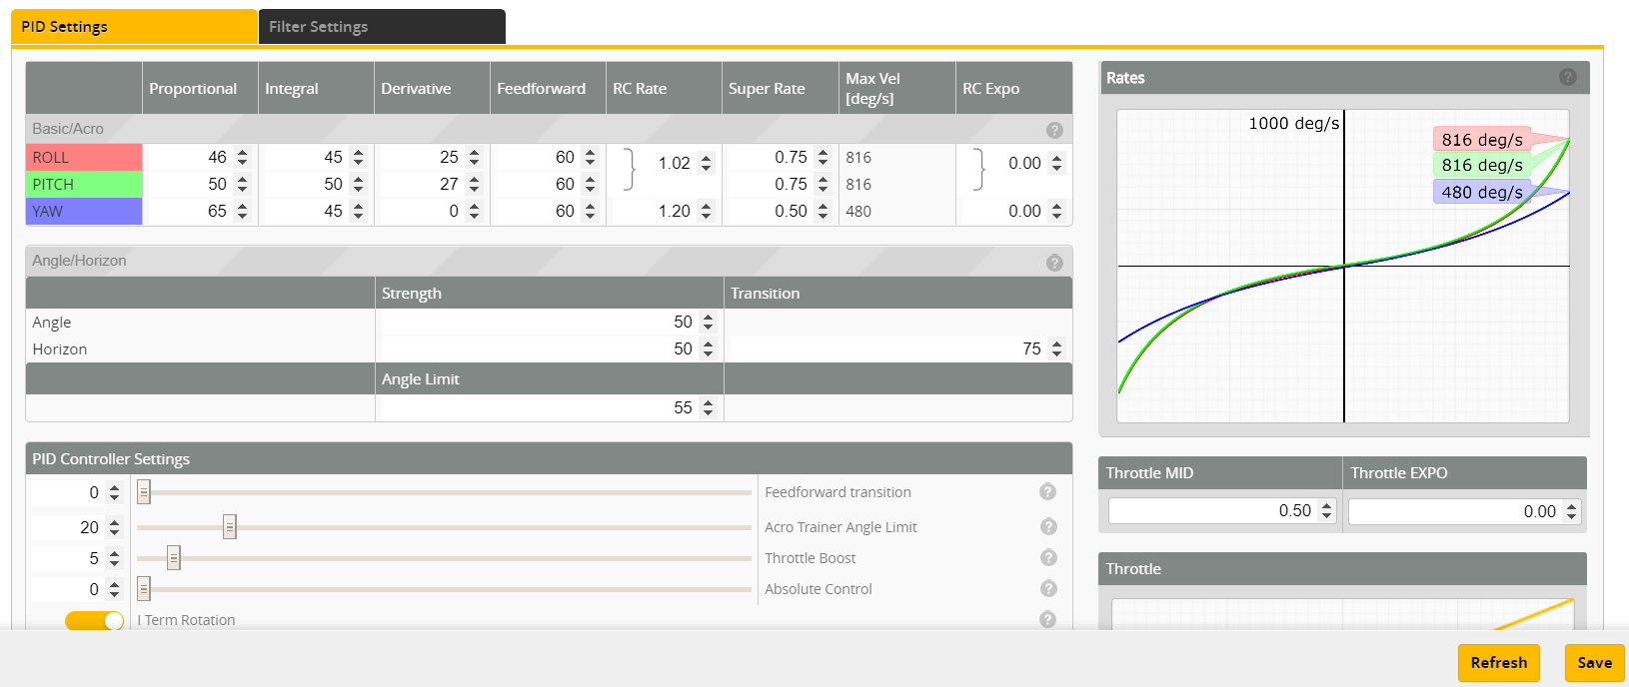Click the Throttle Boost slider handle
Viewport: 1629px width, 687px height.
coord(174,558)
